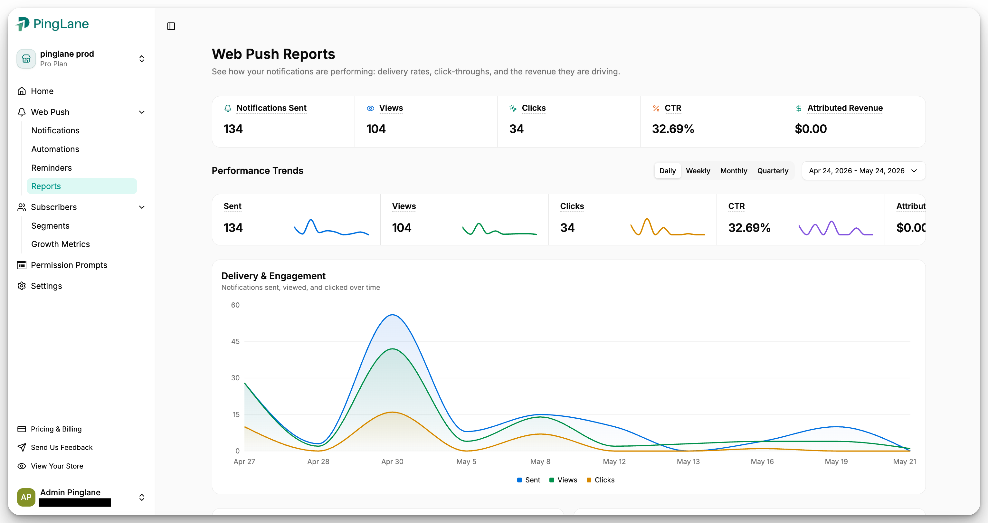Click the Delivery & Engagement chart title
This screenshot has height=523, width=988.
click(273, 276)
